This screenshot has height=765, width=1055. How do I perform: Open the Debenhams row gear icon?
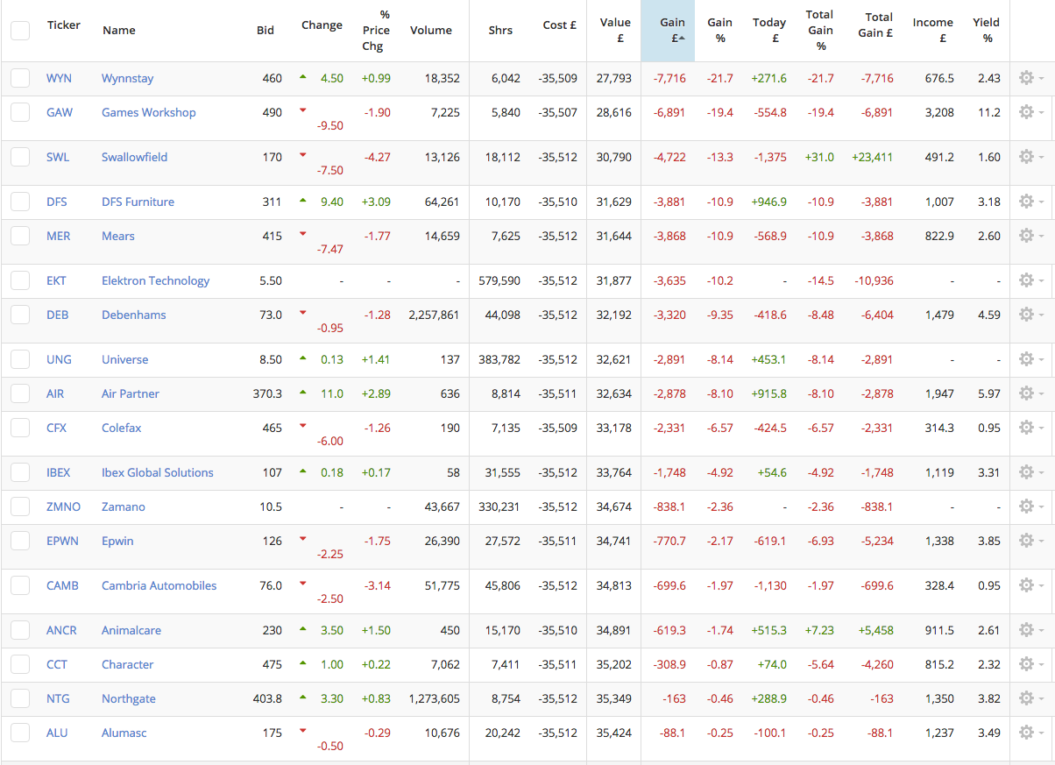(x=1027, y=315)
